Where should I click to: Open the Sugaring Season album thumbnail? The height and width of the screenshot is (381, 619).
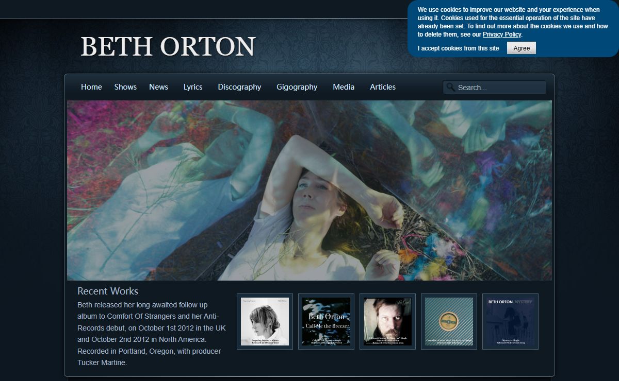click(x=265, y=321)
